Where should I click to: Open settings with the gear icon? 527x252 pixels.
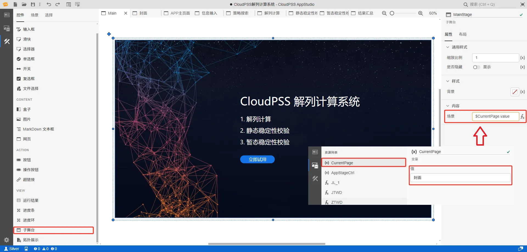click(7, 240)
